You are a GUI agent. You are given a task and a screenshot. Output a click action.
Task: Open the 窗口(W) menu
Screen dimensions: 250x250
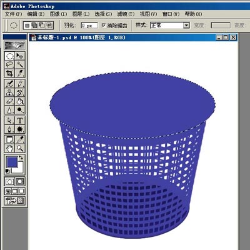(x=171, y=14)
